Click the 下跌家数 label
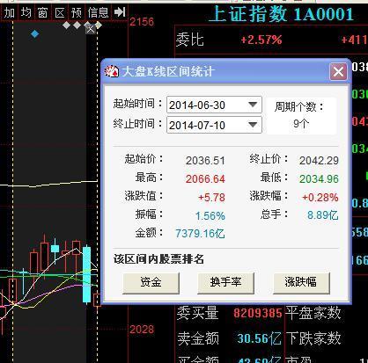368x363 pixels. tap(313, 338)
